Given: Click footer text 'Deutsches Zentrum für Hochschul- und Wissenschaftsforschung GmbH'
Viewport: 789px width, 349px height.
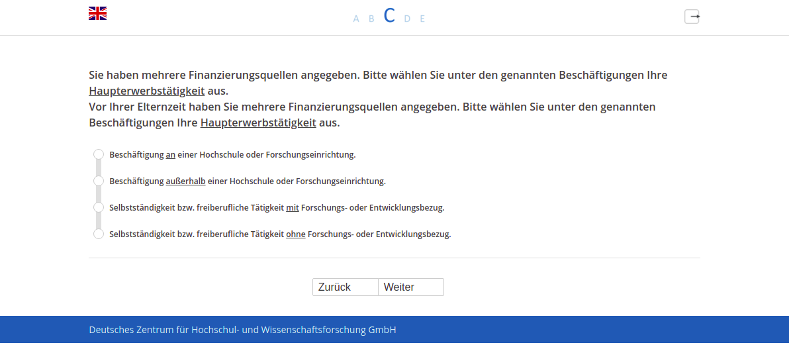Looking at the screenshot, I should [x=242, y=330].
